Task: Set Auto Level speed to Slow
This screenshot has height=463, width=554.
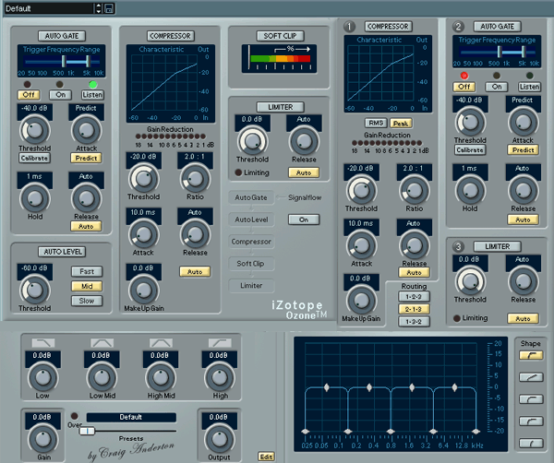Action: click(87, 301)
